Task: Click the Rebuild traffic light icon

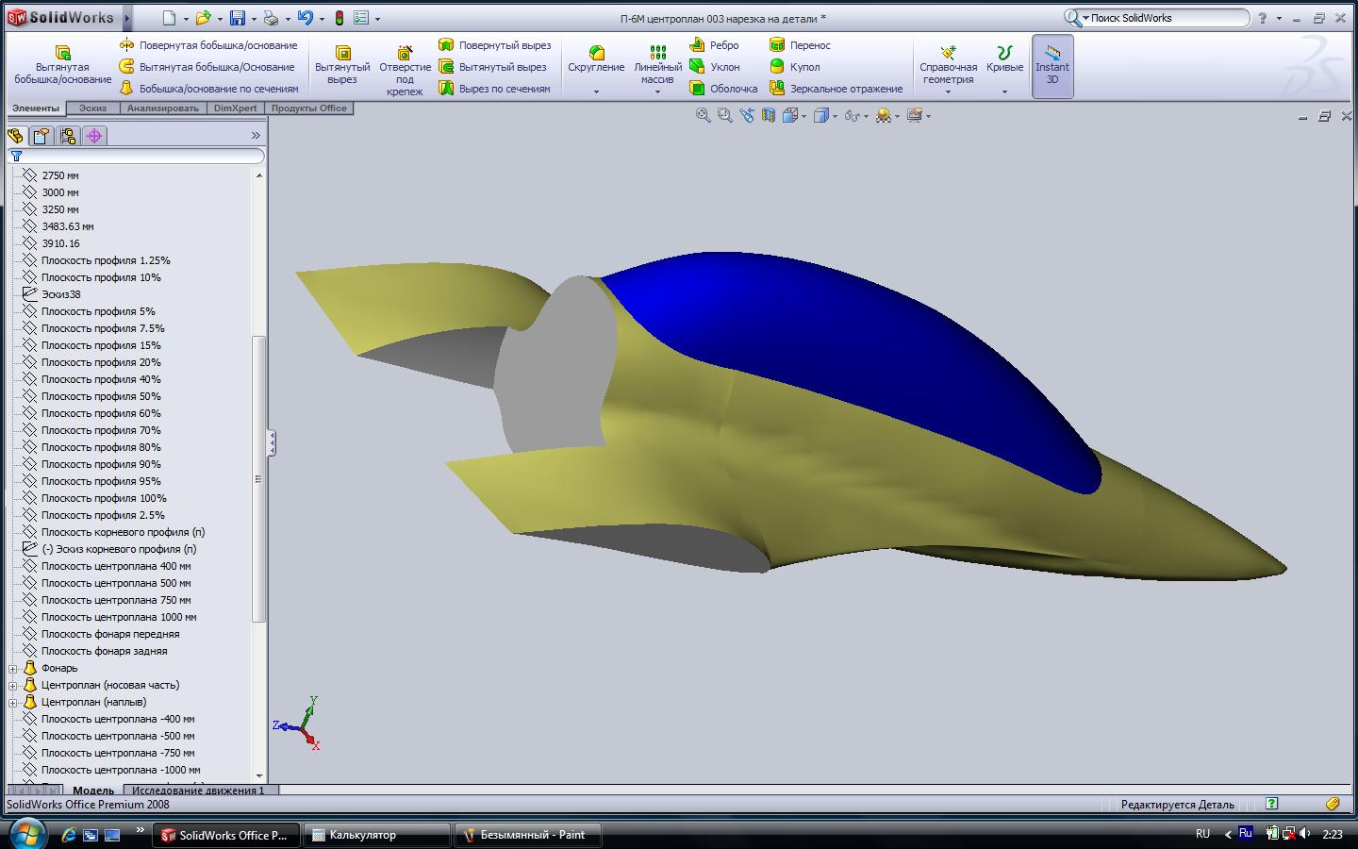Action: pos(339,18)
